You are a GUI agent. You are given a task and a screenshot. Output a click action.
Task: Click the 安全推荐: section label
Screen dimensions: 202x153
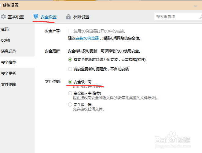pyautogui.click(x=53, y=31)
